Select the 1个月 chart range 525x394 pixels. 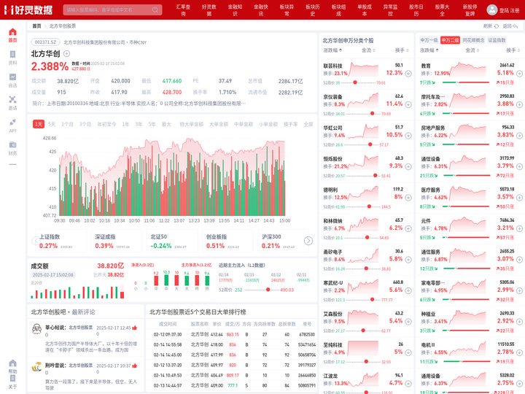coord(67,124)
